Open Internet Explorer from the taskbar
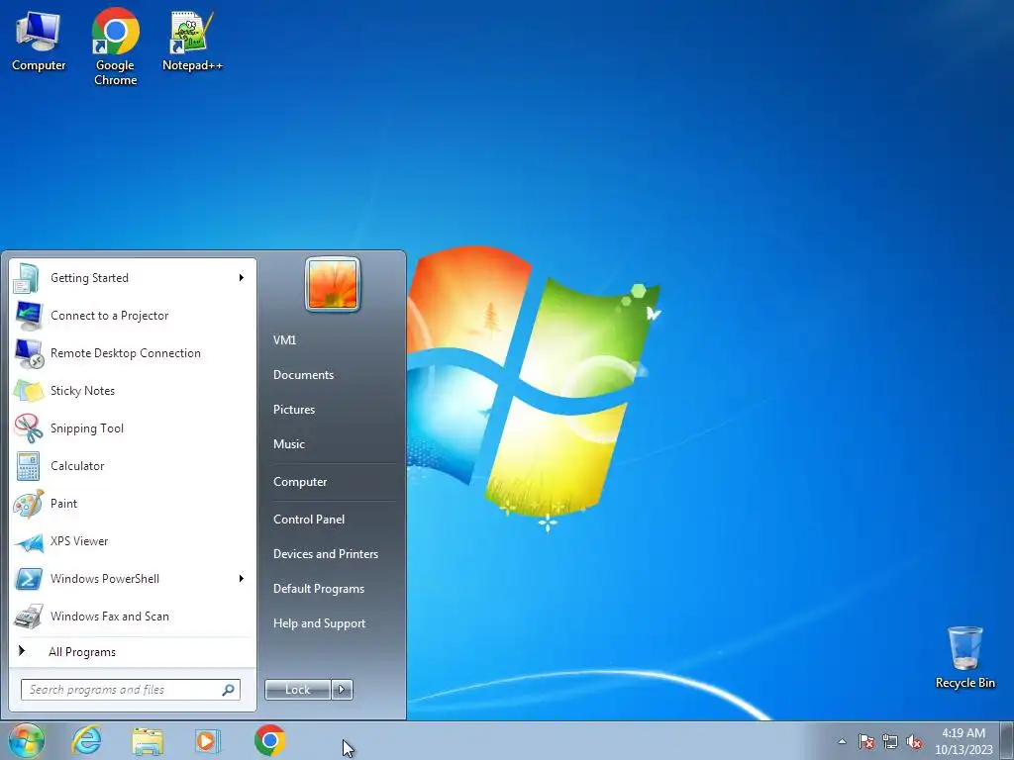 (x=86, y=740)
